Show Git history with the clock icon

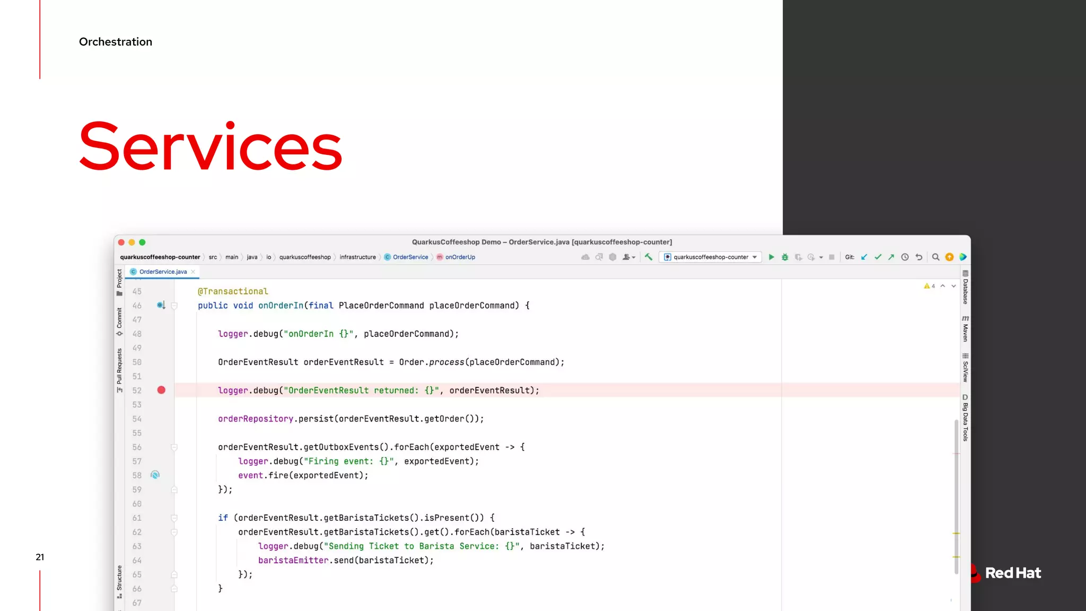[905, 257]
